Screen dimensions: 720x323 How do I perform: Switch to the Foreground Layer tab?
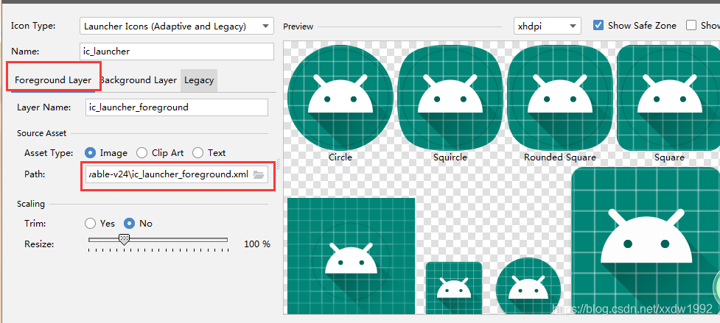tap(53, 80)
